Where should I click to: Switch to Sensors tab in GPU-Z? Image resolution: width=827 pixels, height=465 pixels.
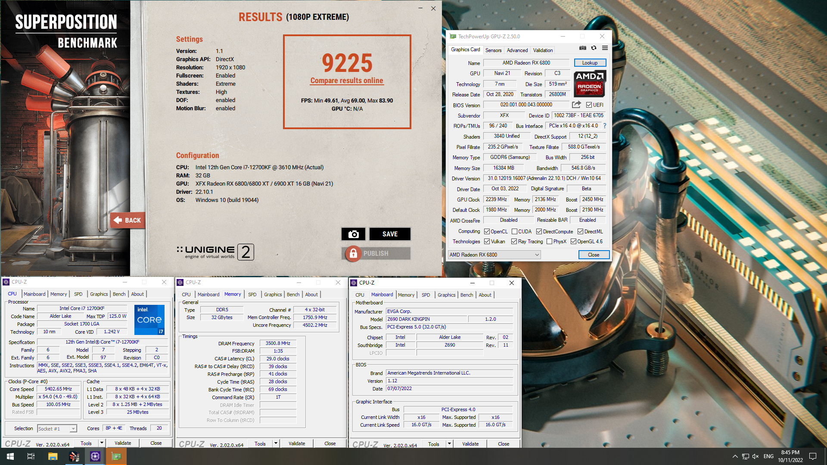pos(493,50)
